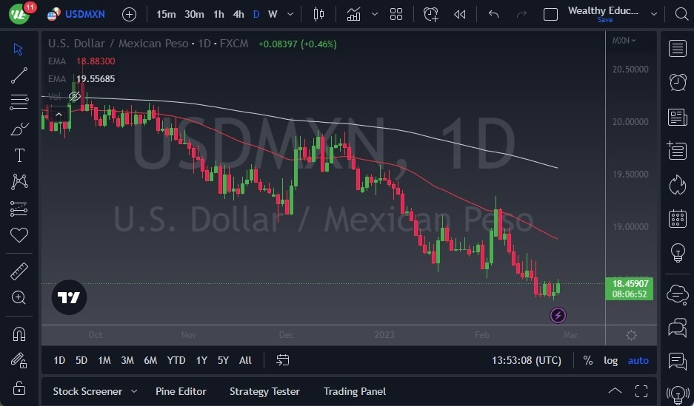Screen dimensions: 694x406
Task: Expand the Wealthy Educ layout dropdown
Action: [654, 14]
